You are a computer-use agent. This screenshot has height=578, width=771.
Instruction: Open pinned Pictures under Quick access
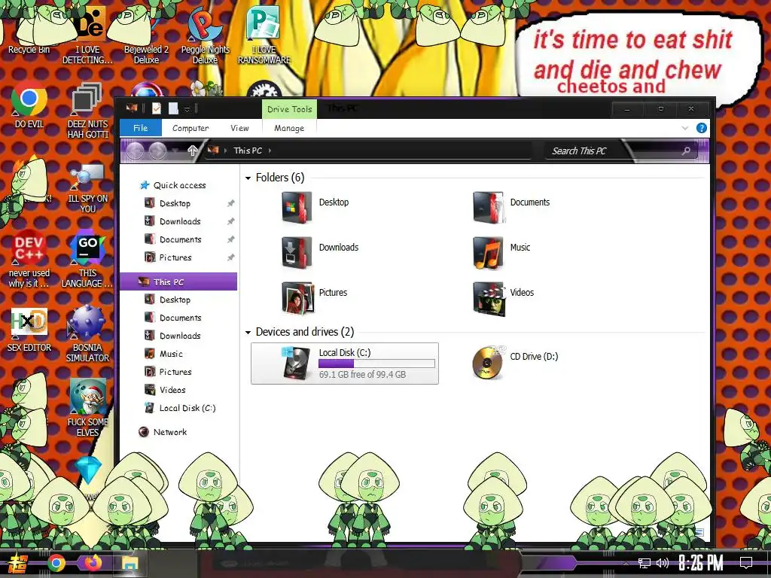tap(175, 257)
